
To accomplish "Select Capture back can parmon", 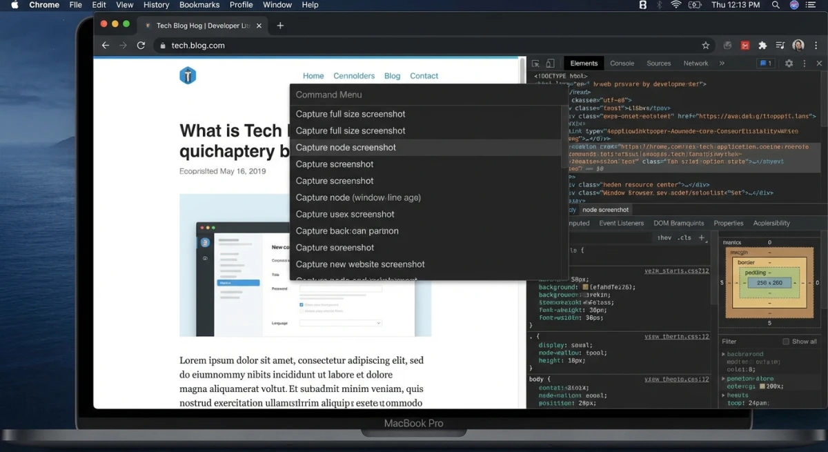I will point(426,231).
